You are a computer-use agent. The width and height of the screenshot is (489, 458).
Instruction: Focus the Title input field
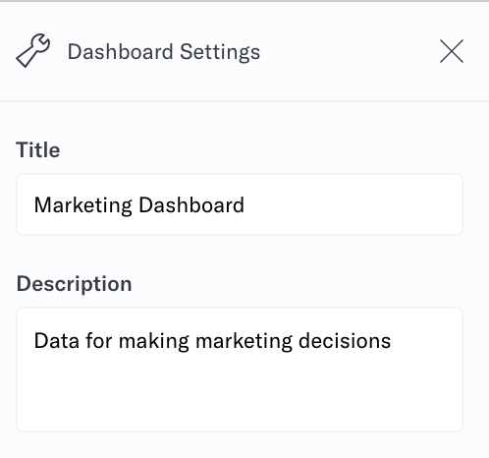pyautogui.click(x=240, y=204)
